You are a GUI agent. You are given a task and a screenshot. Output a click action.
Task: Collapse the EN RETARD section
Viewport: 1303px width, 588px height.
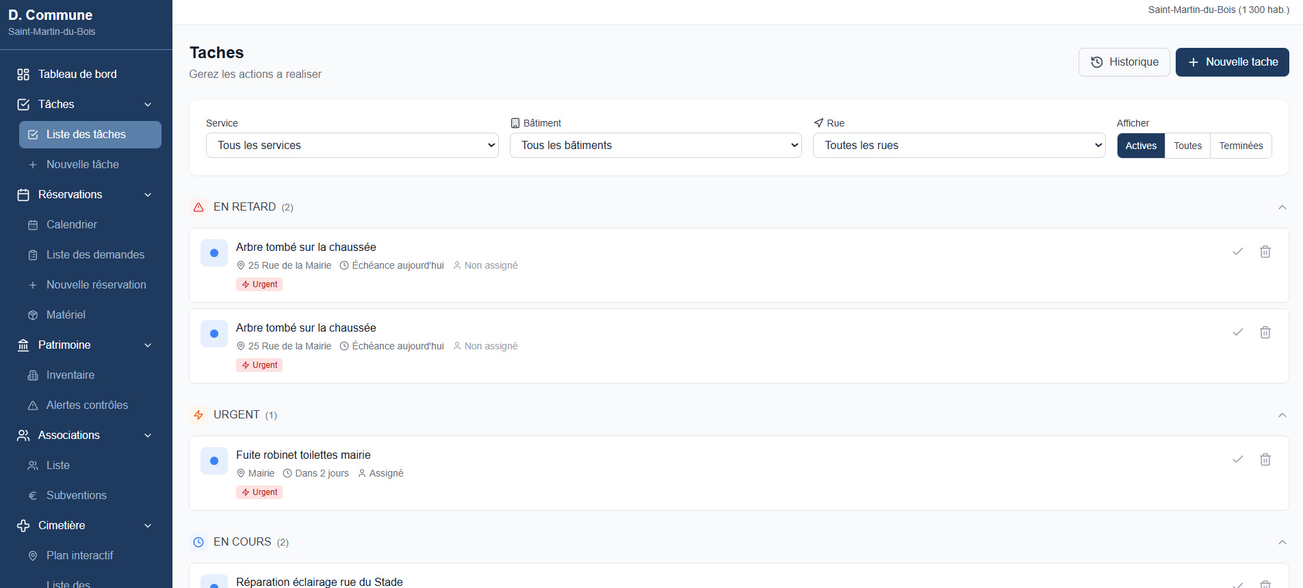(1282, 207)
